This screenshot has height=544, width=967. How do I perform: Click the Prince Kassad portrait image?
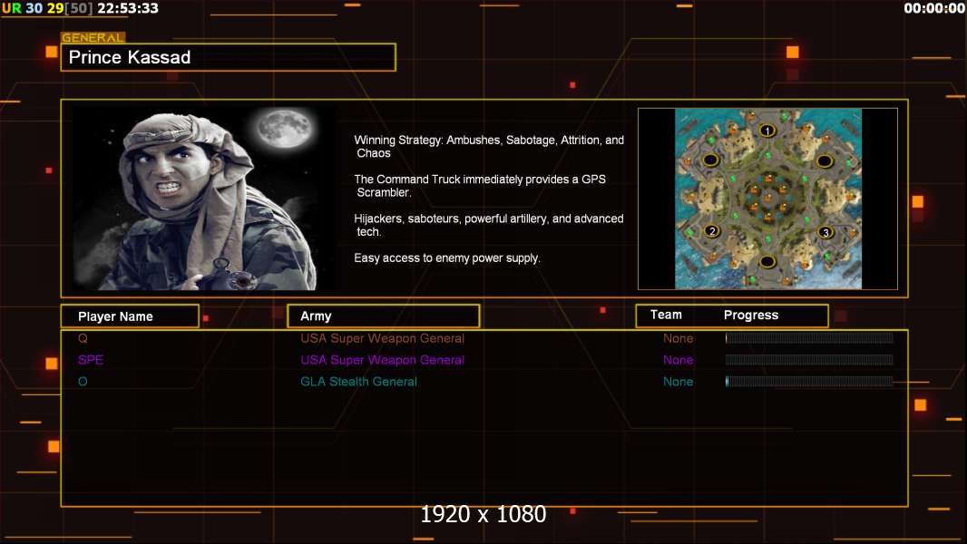(201, 199)
